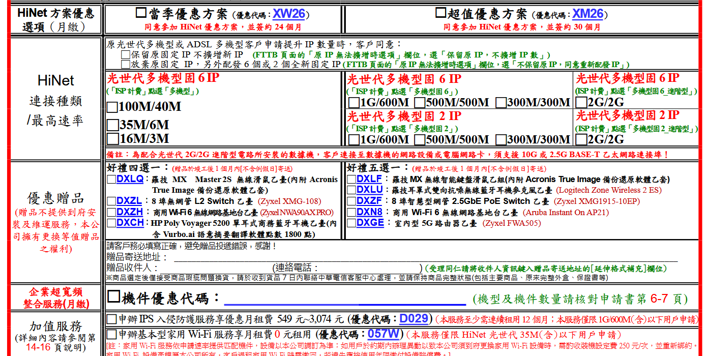Tick the checkbox beside gift DXGE
Image resolution: width=706 pixels, height=356 pixels.
pos(351,223)
